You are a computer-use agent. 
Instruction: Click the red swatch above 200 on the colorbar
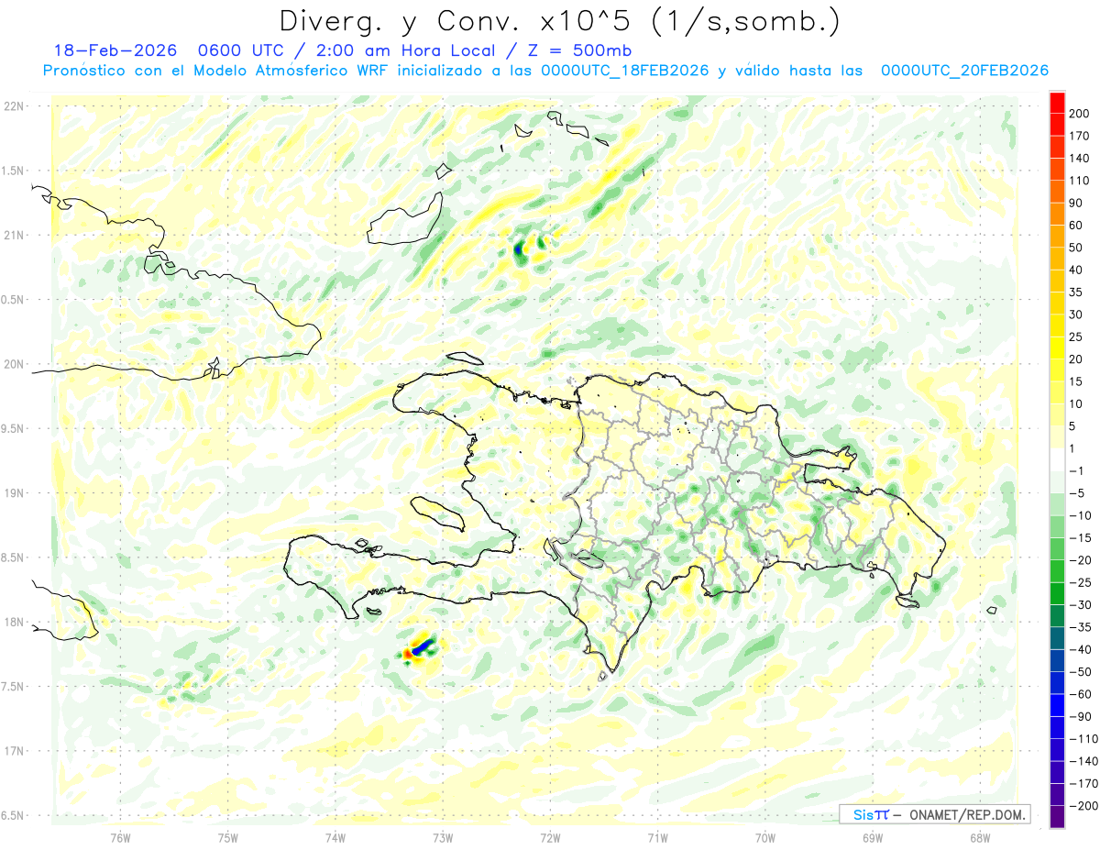click(x=1057, y=103)
